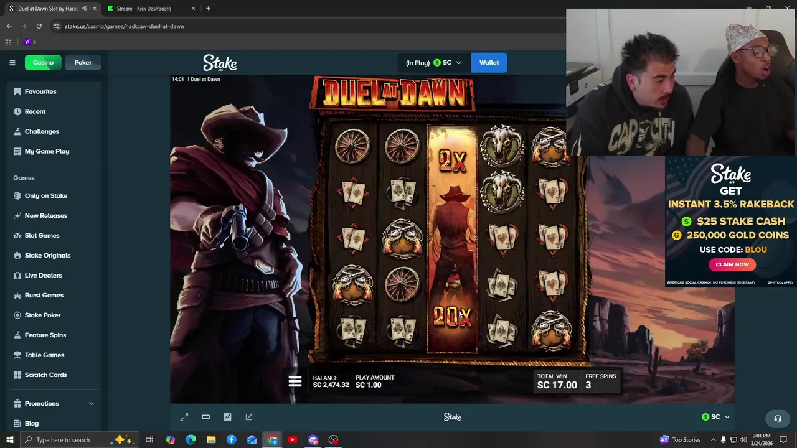The height and width of the screenshot is (448, 797).
Task: View site information icon in address bar
Action: click(x=57, y=26)
